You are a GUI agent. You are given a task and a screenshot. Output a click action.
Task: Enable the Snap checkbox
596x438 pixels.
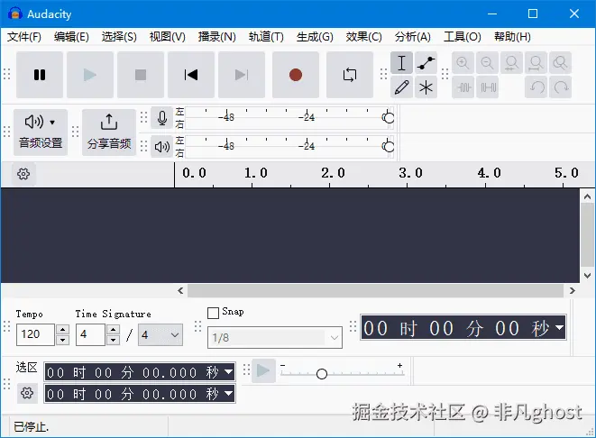coord(213,313)
